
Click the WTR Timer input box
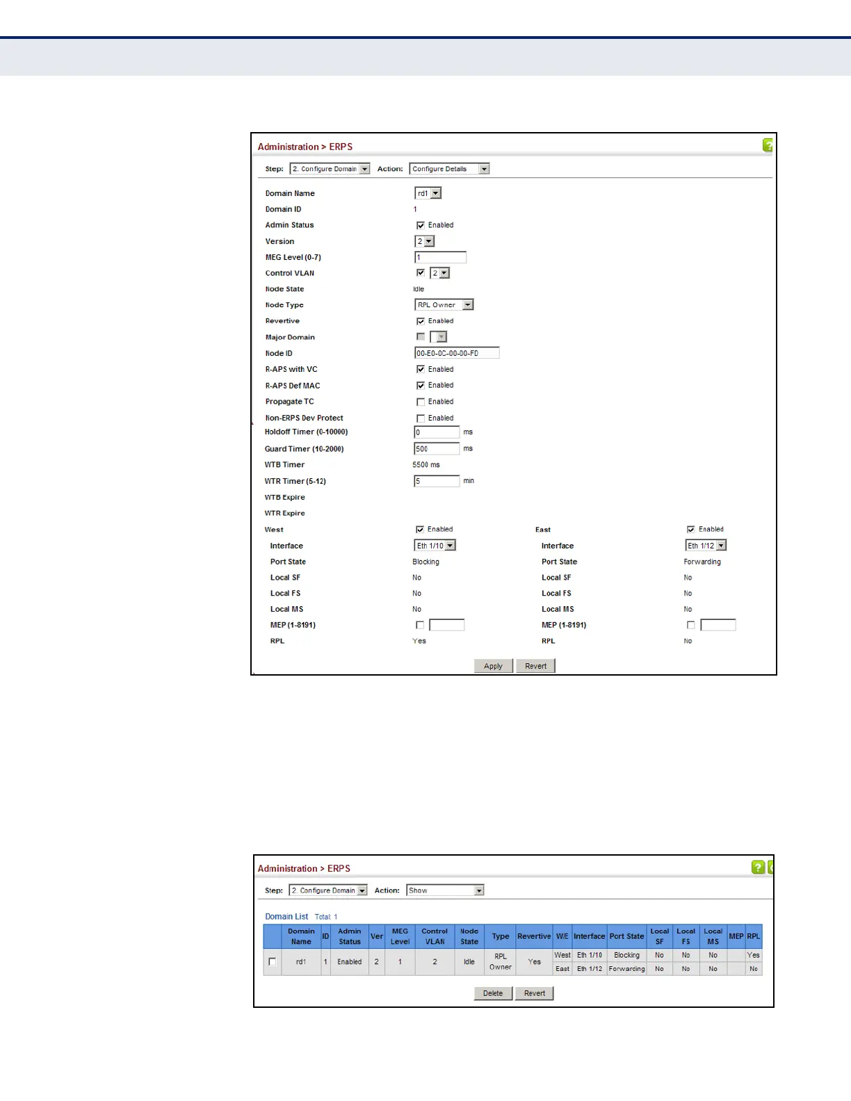437,481
